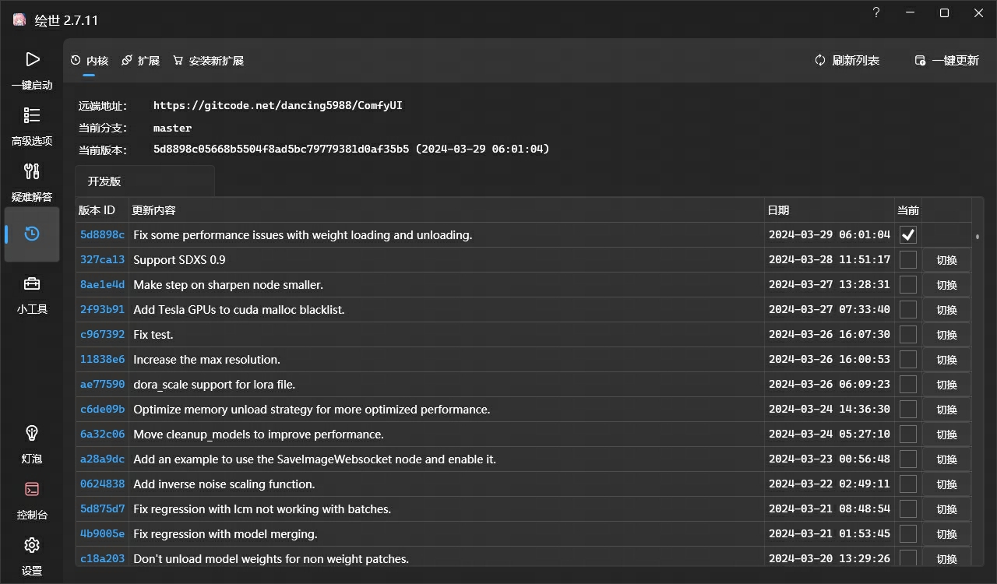Click the 绘世 app logo icon
The image size is (997, 584).
19,20
